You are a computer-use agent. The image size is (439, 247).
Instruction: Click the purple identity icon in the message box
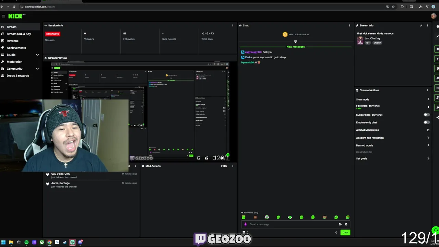(x=245, y=224)
